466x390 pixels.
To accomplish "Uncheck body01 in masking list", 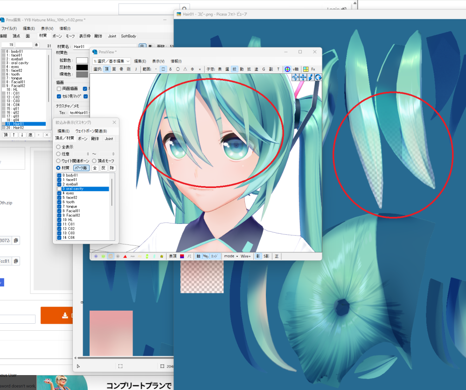I will [59, 175].
